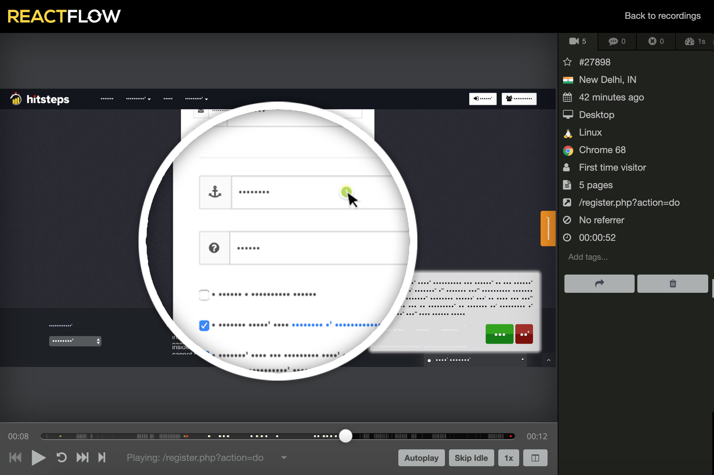714x475 pixels.
Task: Change playback speed with 1x button
Action: [x=508, y=458]
